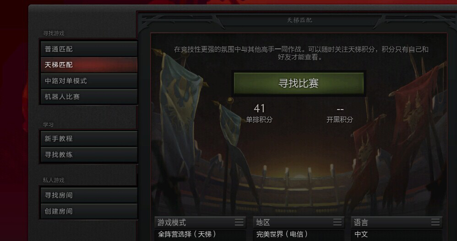The width and height of the screenshot is (457, 241).
Task: Expand the 游戏模式 dropdown header
Action: [x=200, y=222]
